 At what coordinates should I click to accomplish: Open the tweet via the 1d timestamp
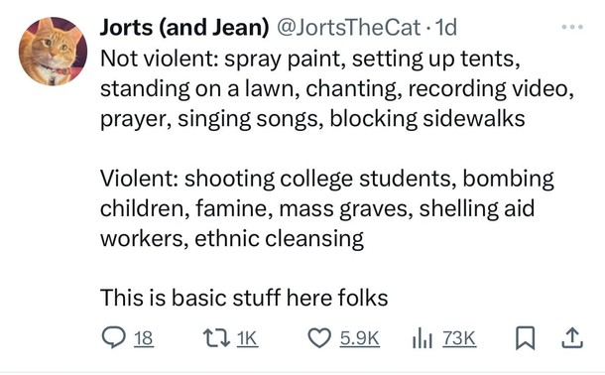pos(445,28)
